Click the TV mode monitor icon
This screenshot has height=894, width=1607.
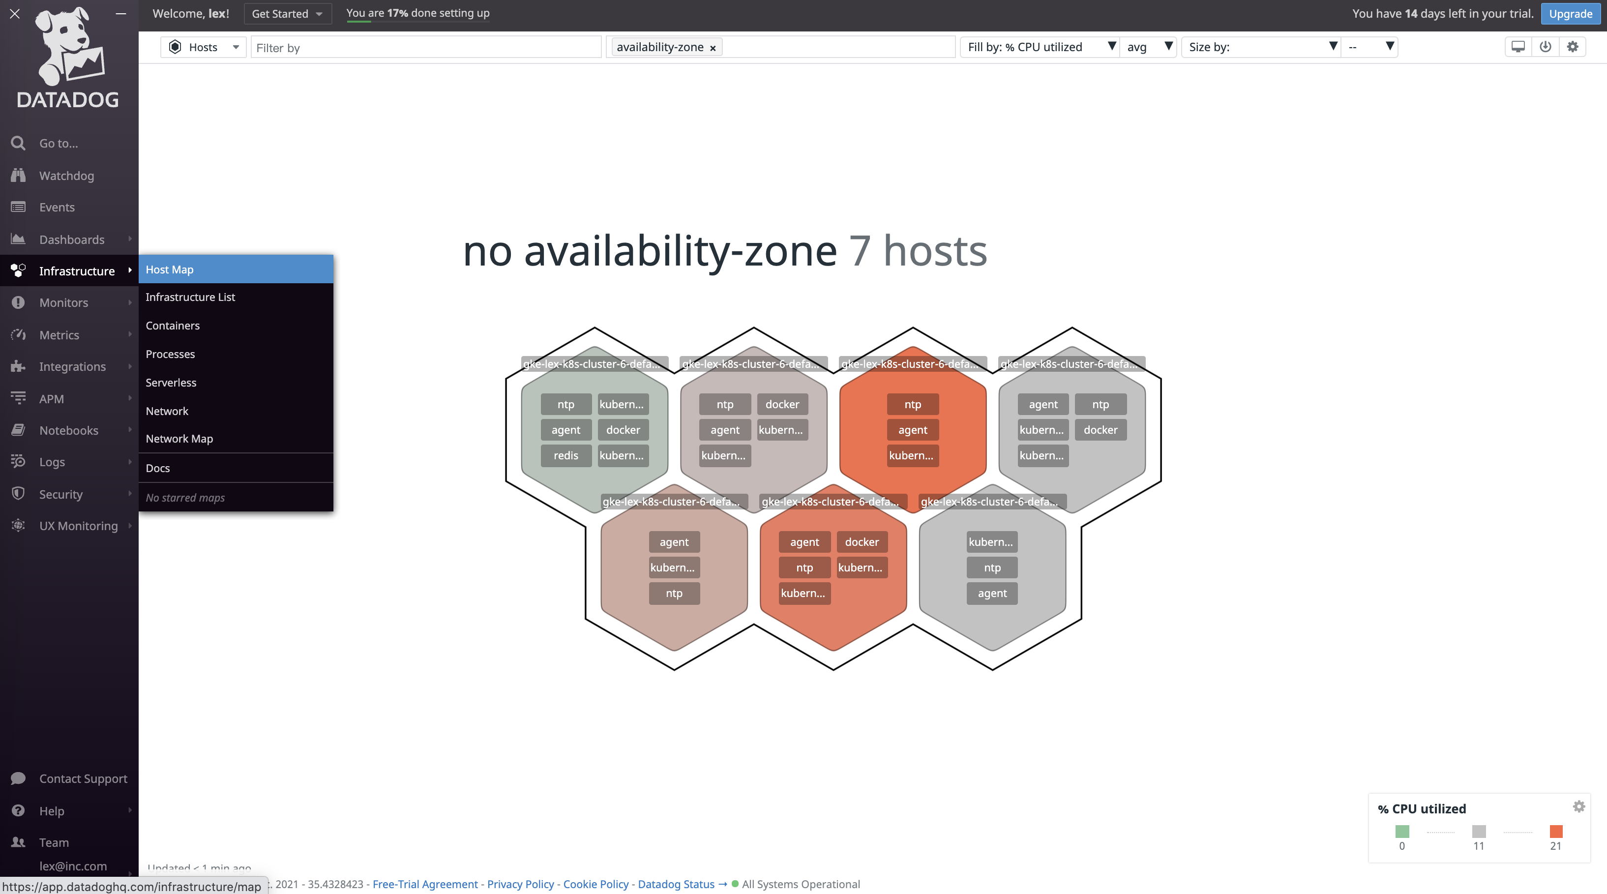pos(1518,47)
